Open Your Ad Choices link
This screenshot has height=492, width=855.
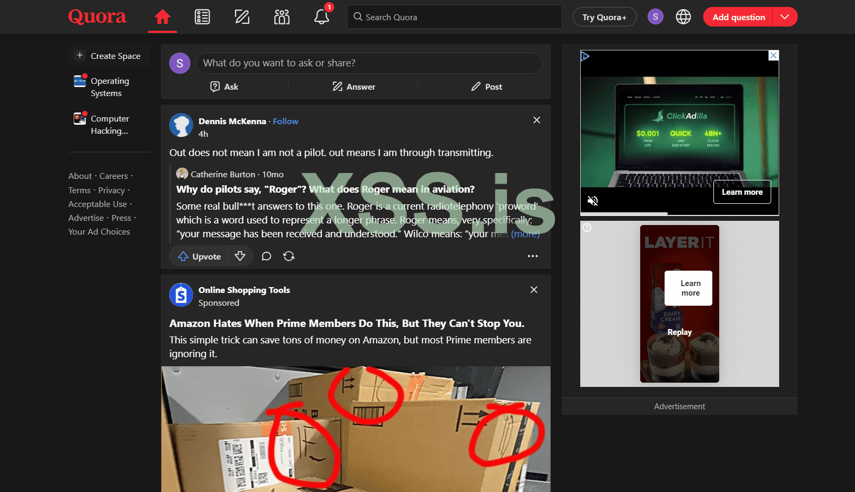[99, 232]
